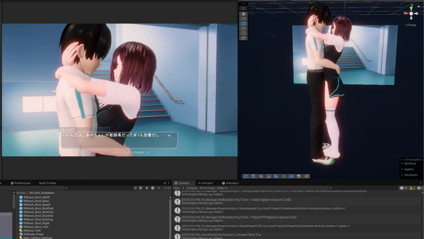Select the Move tool in Scene view
Image resolution: width=424 pixels, height=239 pixels.
point(243,19)
